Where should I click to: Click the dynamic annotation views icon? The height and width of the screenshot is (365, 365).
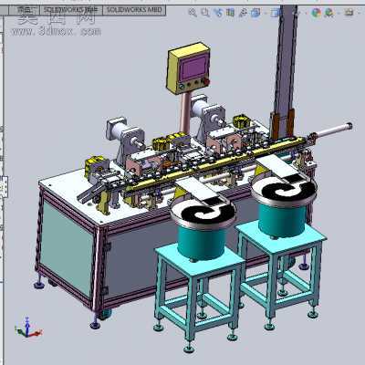pyautogui.click(x=243, y=13)
